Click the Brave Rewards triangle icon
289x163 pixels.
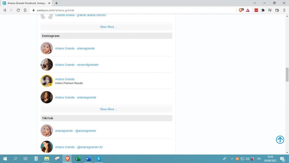pos(248,10)
